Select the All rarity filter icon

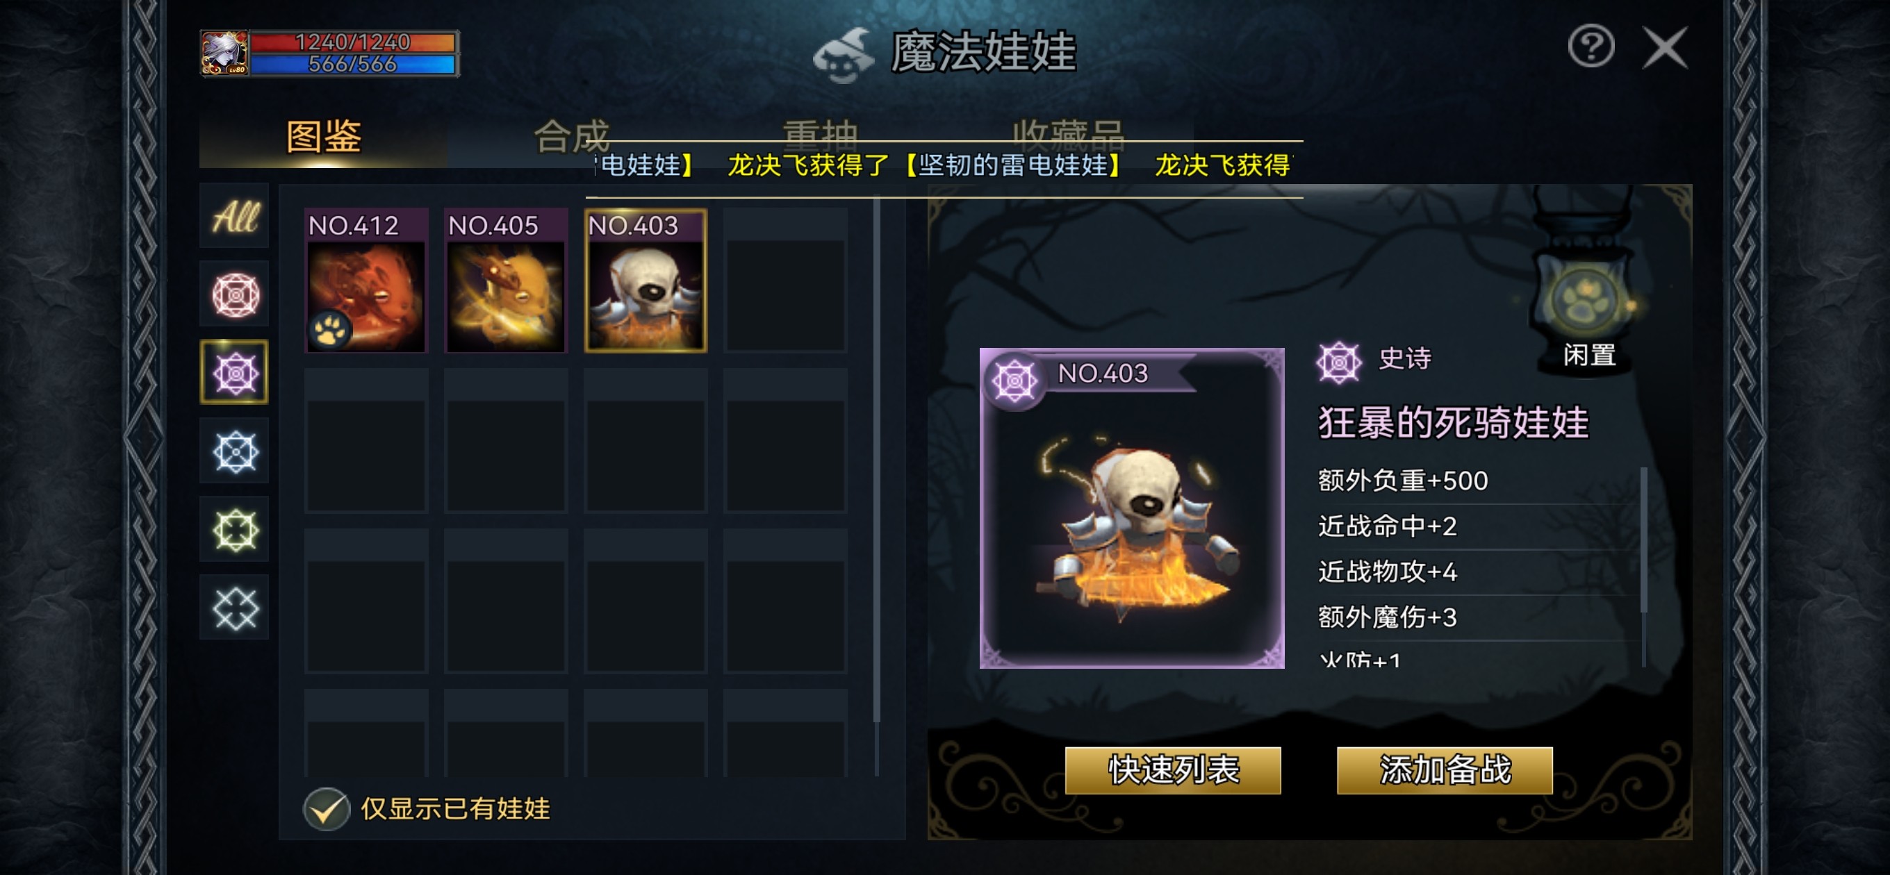(235, 217)
